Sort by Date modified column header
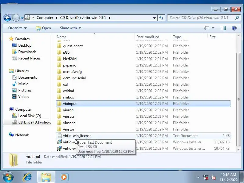The image size is (244, 183). click(x=152, y=37)
